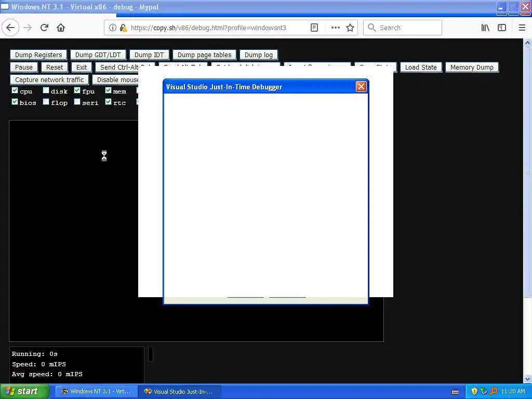Click the 'Speed: 0 mIPS' status text
The image size is (532, 399).
coord(39,364)
